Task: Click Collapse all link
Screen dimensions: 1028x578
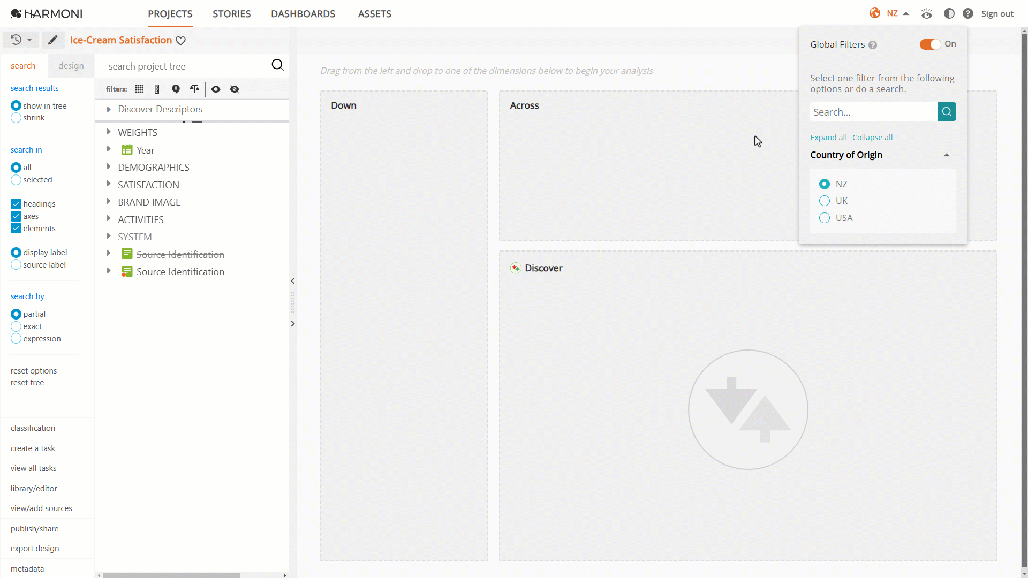Action: [872, 138]
